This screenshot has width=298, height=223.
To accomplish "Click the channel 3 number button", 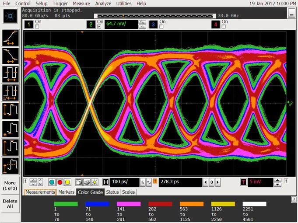I will coord(153,24).
